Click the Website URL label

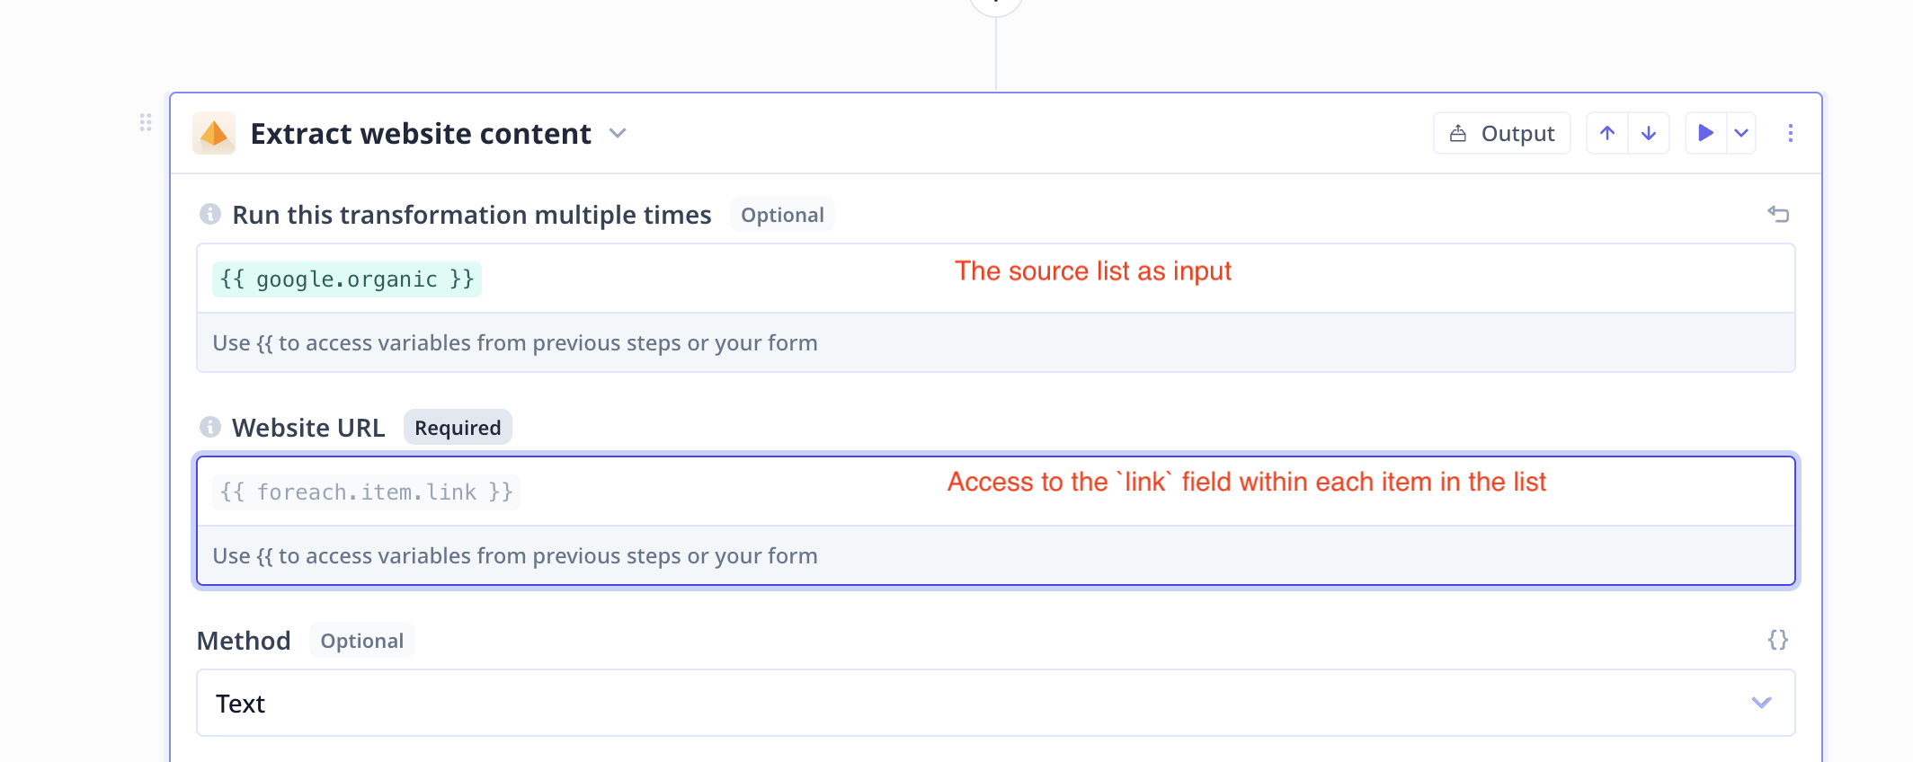[x=308, y=427]
